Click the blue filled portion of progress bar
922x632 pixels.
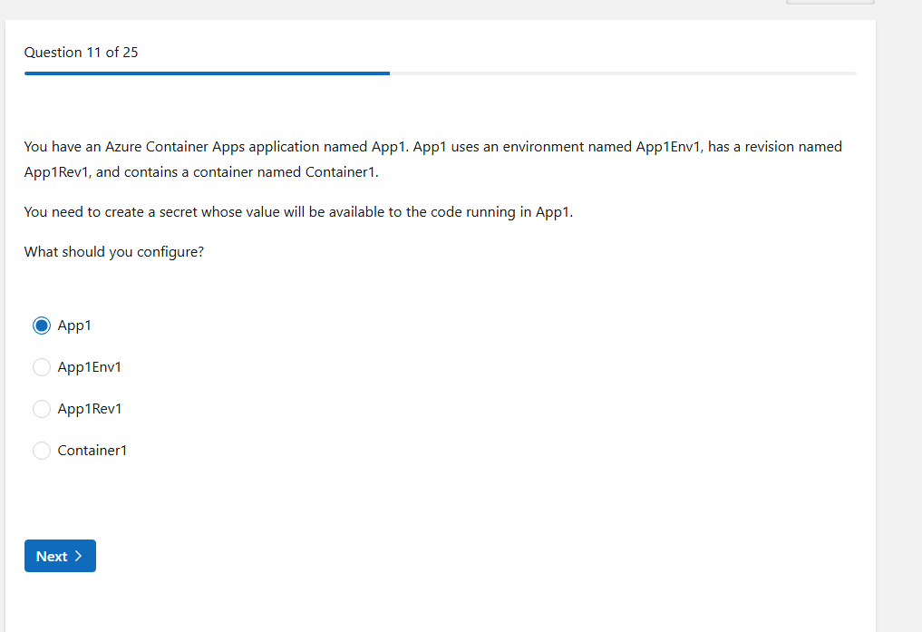tap(207, 73)
